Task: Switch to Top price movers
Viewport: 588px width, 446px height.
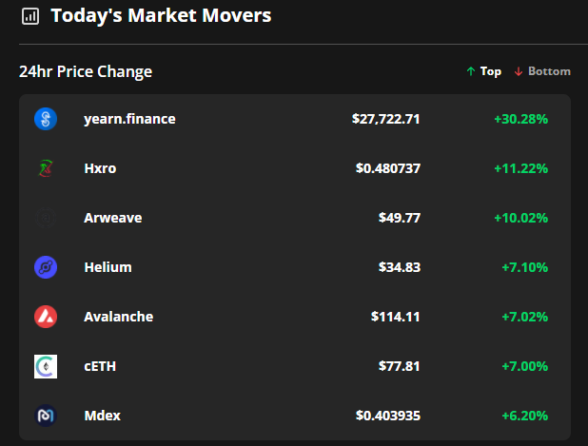Action: [483, 71]
